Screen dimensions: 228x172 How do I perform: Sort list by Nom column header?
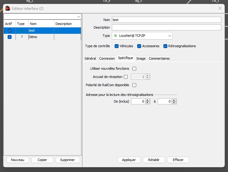pos(41,24)
